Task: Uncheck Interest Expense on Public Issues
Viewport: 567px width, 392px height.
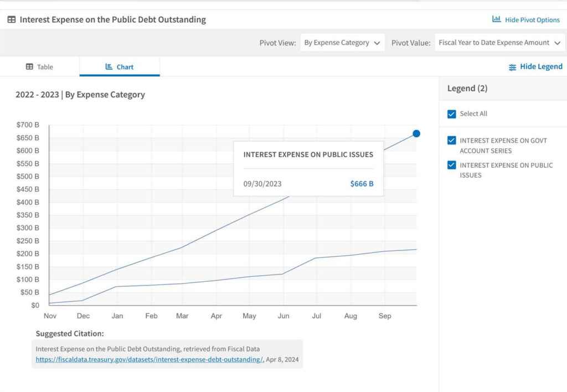Action: coord(451,165)
